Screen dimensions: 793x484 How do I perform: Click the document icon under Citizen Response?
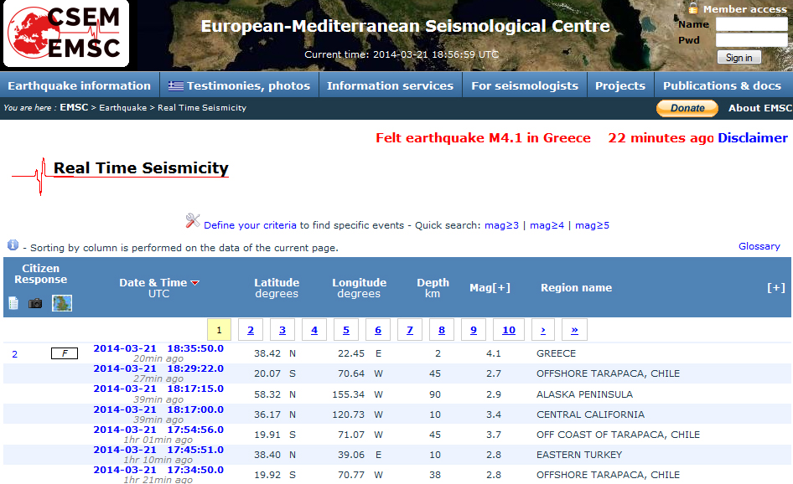click(x=13, y=303)
